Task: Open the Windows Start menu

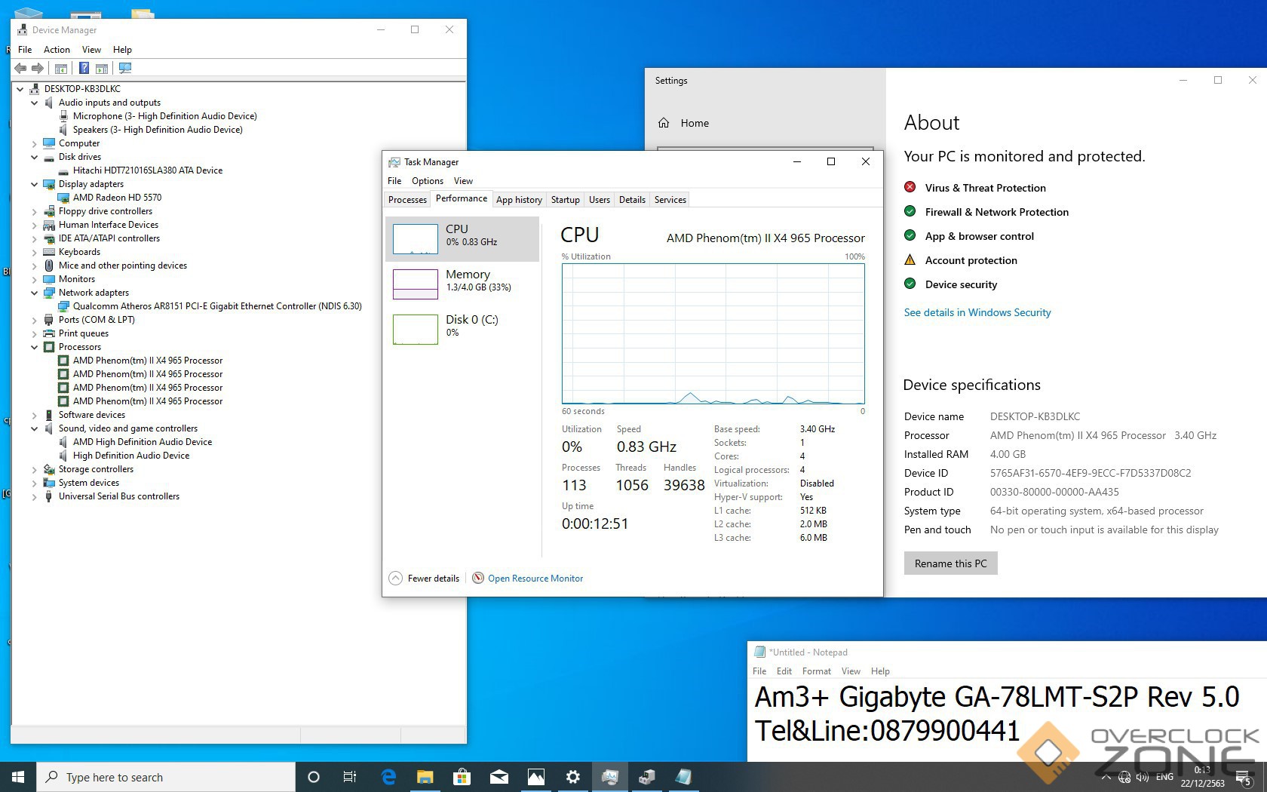Action: pos(18,777)
